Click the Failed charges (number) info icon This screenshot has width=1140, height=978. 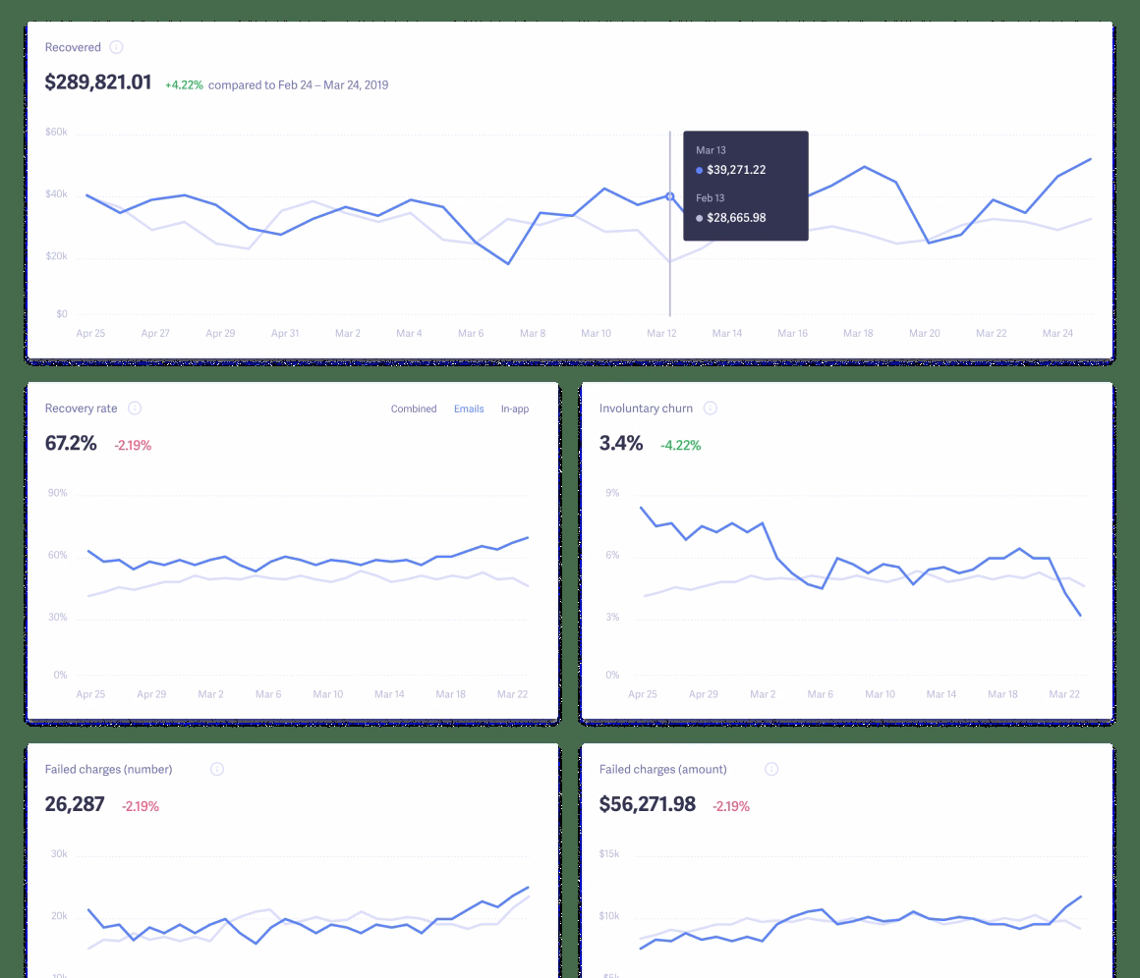214,769
